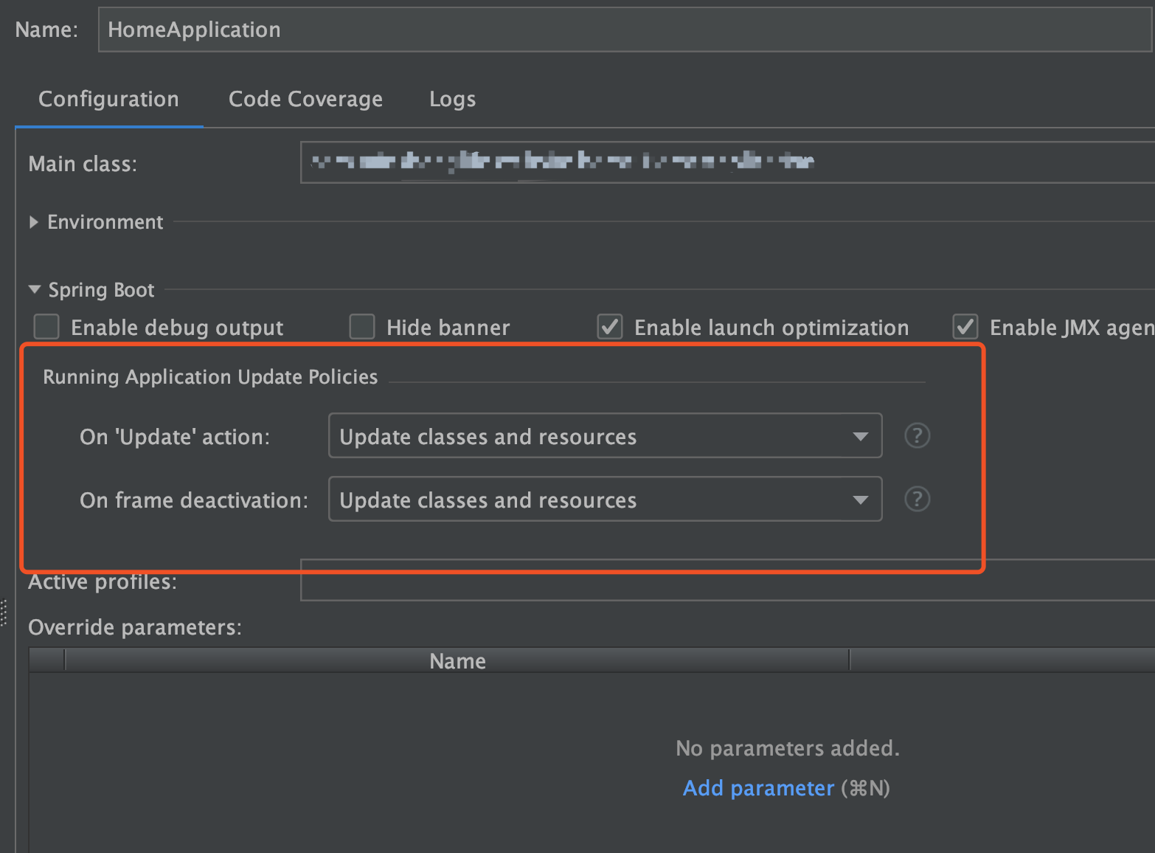
Task: Click help icon beside On frame deactivation
Action: (917, 500)
